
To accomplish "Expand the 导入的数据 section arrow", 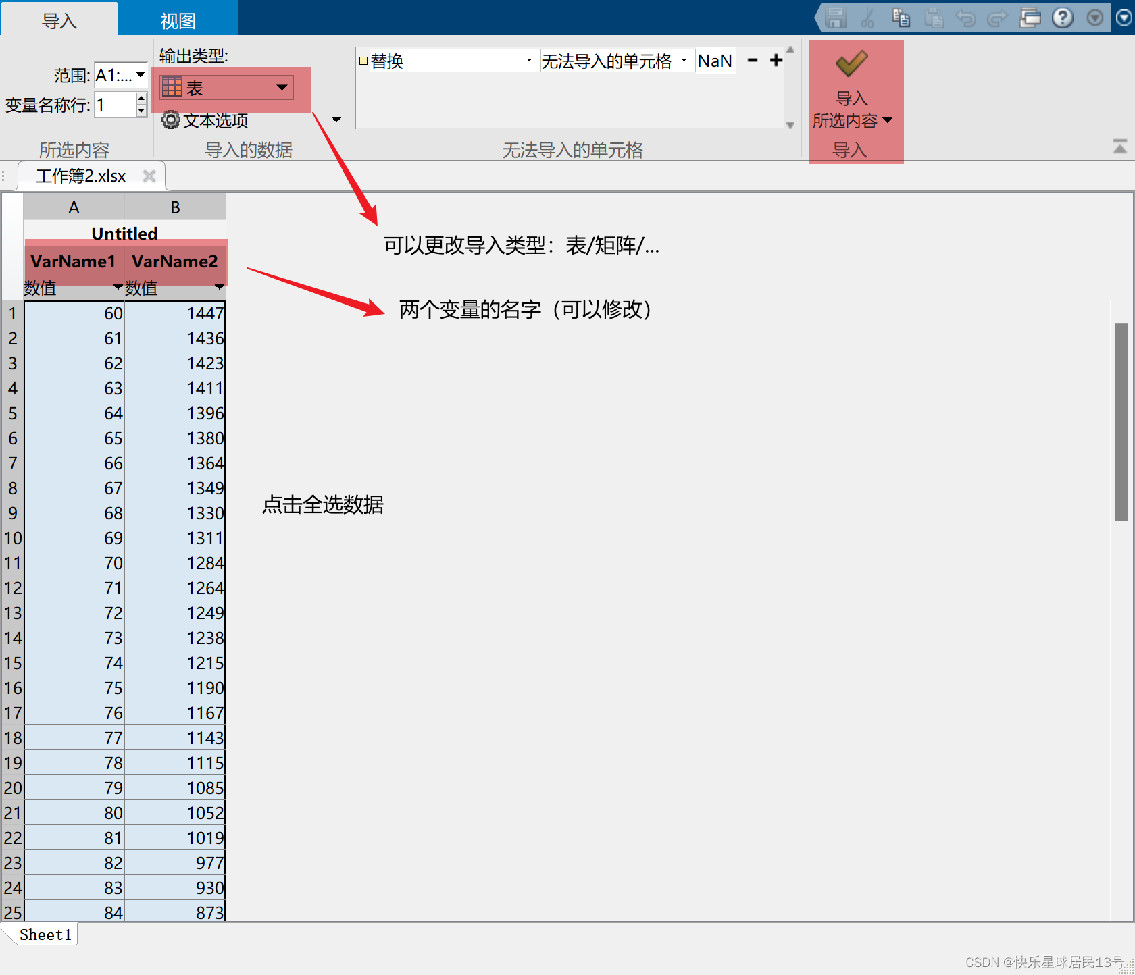I will click(336, 120).
